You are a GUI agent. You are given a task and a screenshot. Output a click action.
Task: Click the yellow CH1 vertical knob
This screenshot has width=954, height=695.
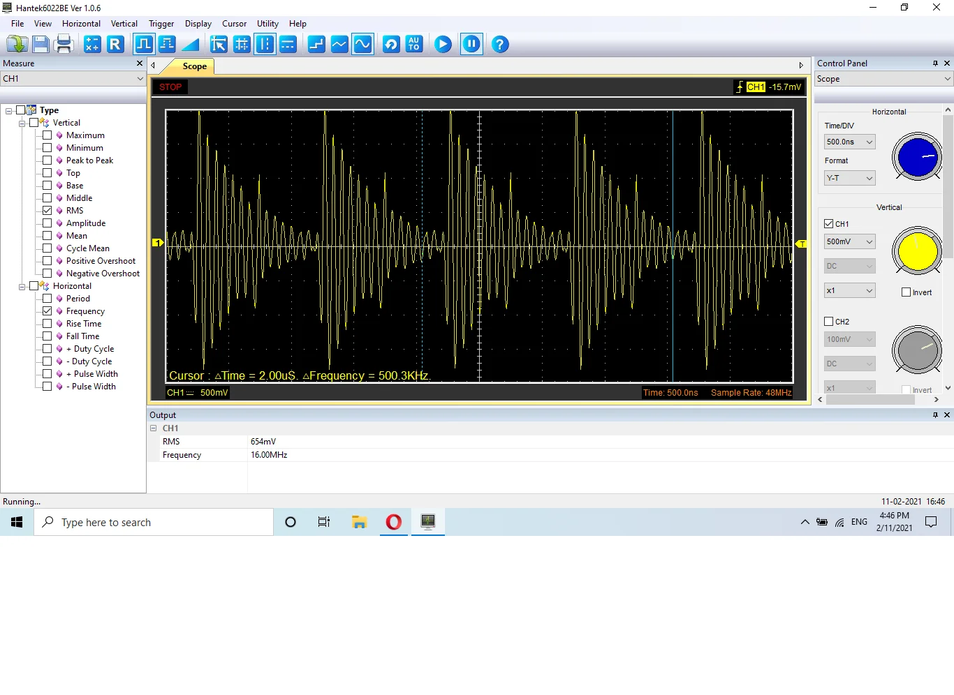[917, 251]
